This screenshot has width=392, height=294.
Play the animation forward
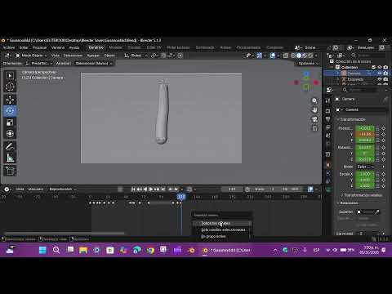tap(151, 189)
